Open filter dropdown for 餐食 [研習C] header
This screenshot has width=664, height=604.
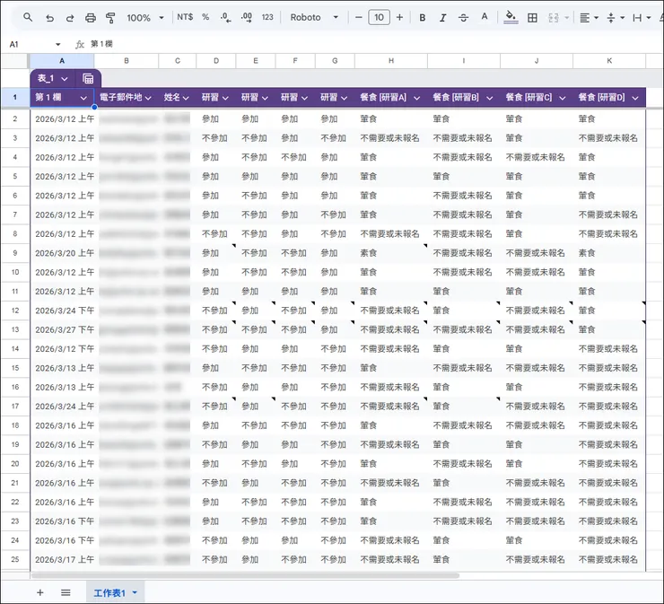tap(563, 98)
